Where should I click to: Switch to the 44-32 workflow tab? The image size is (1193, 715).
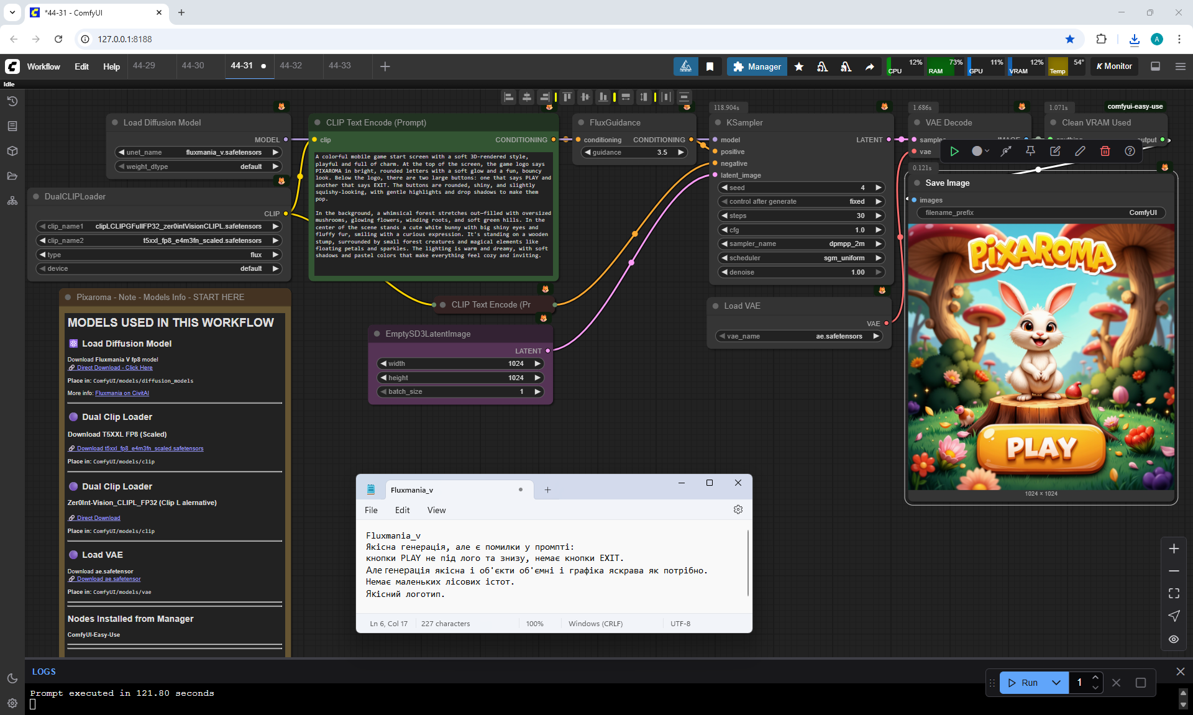coord(291,66)
